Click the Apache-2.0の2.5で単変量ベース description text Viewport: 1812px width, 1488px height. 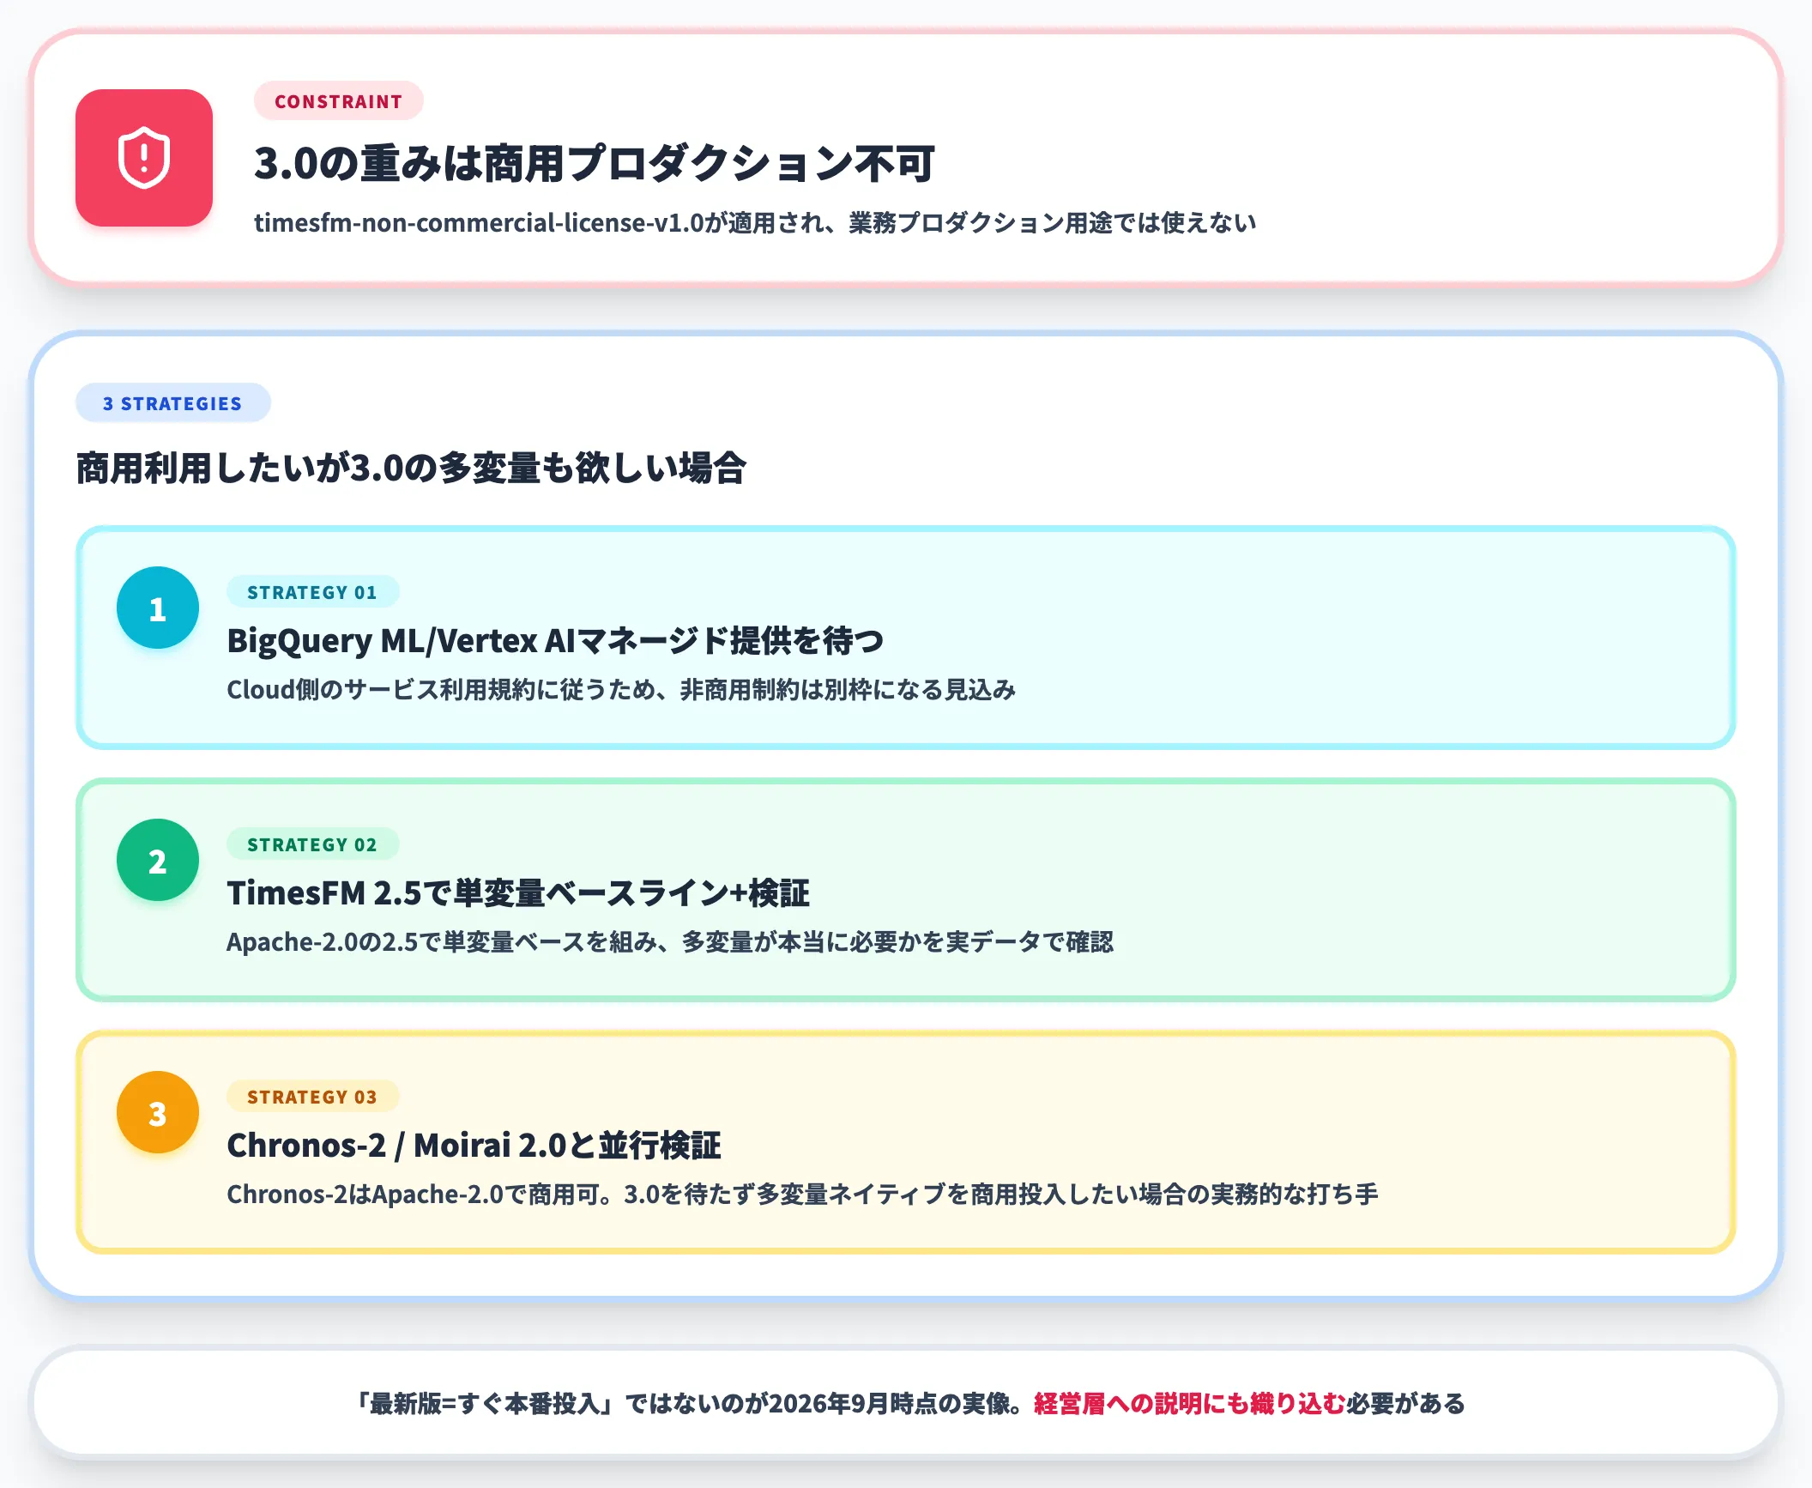[670, 942]
